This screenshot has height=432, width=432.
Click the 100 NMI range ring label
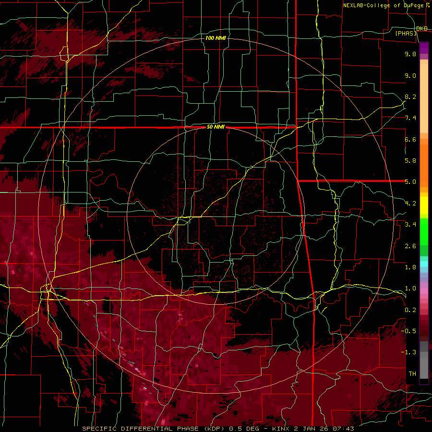216,38
